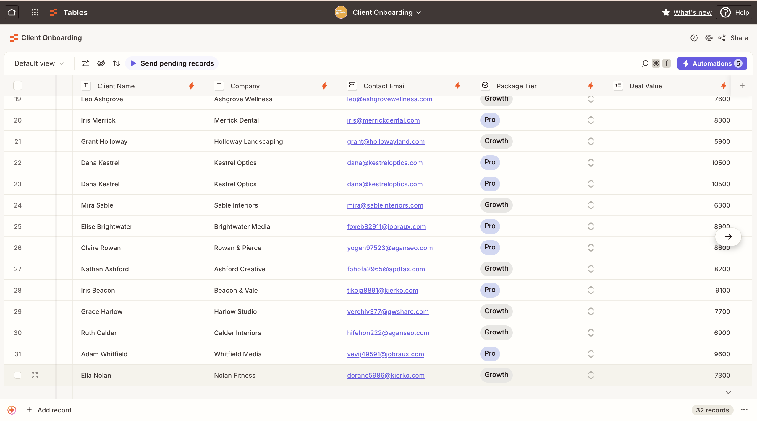
Task: Open the table history clock icon
Action: [694, 38]
